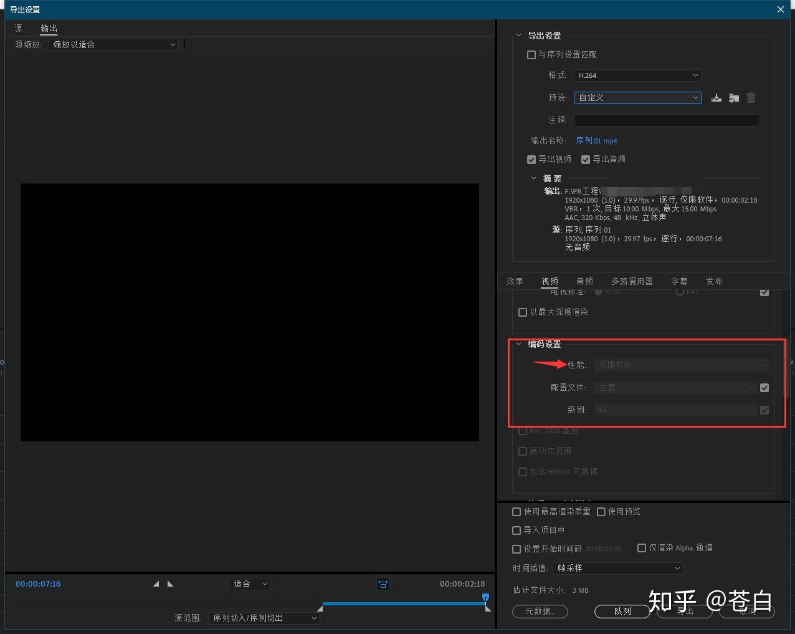Switch to the 输出 tab
Viewport: 795px width, 634px height.
(x=49, y=28)
